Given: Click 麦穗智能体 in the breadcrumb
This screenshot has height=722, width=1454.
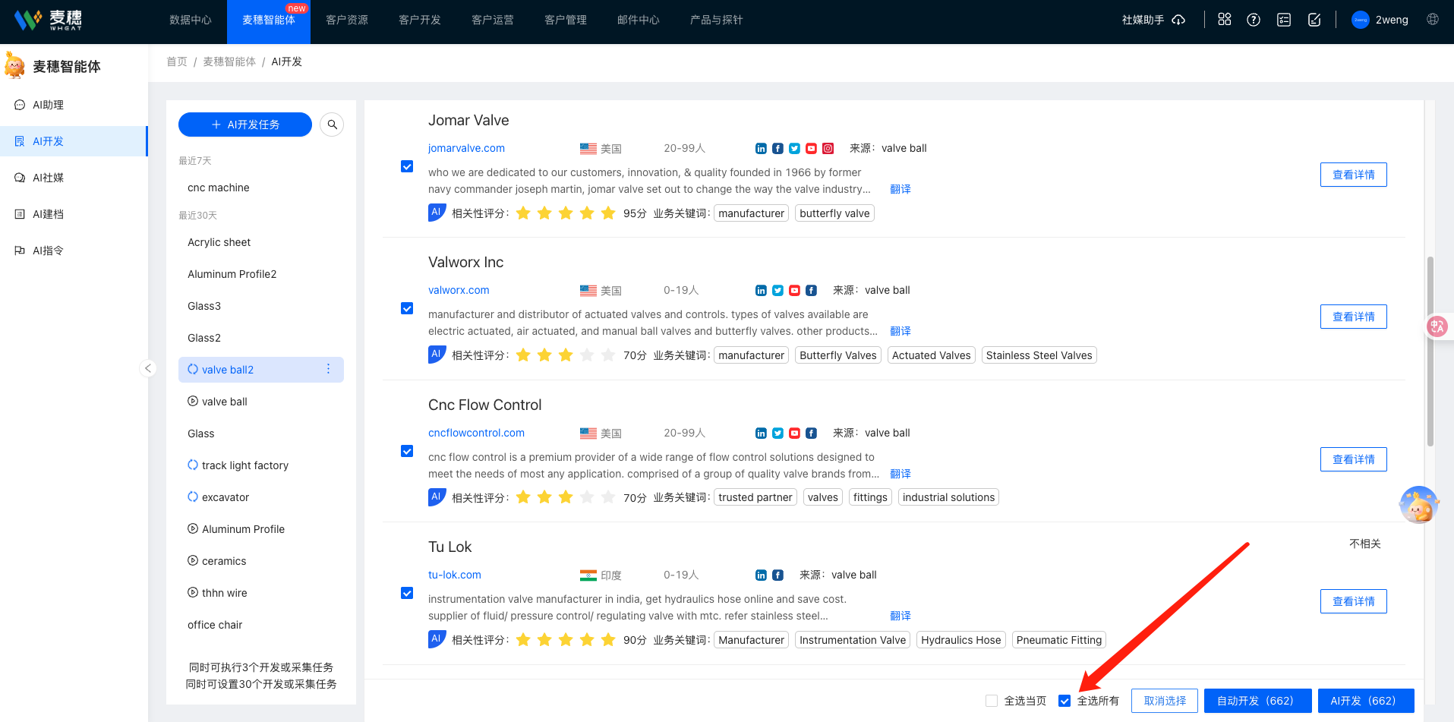Looking at the screenshot, I should 229,61.
